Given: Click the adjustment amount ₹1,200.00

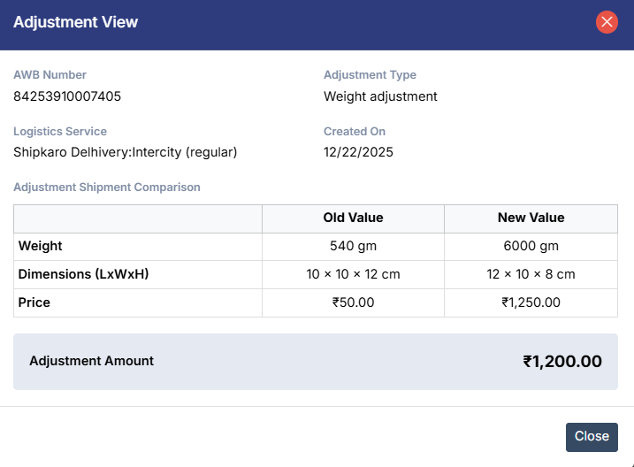Looking at the screenshot, I should pyautogui.click(x=562, y=361).
